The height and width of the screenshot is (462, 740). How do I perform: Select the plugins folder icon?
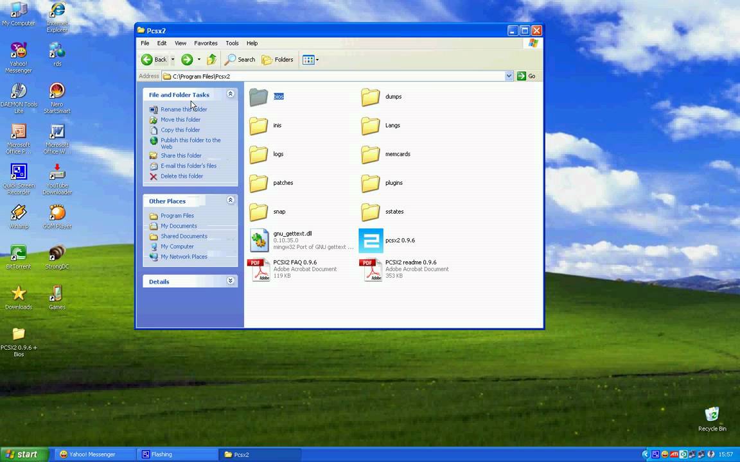[x=371, y=183]
